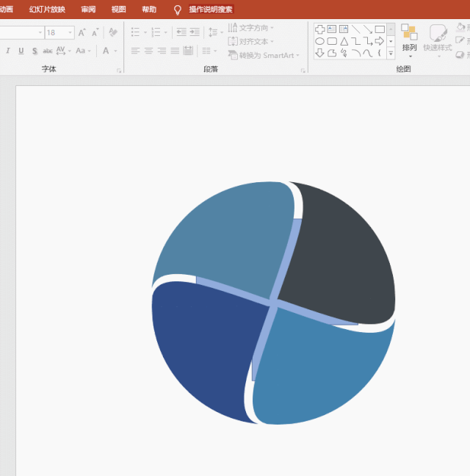This screenshot has width=470, height=476.
Task: Select the triangle shape in gallery
Action: click(x=344, y=41)
